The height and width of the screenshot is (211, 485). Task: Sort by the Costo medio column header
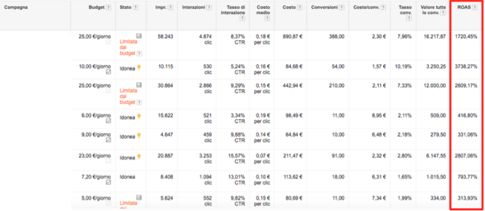click(263, 10)
